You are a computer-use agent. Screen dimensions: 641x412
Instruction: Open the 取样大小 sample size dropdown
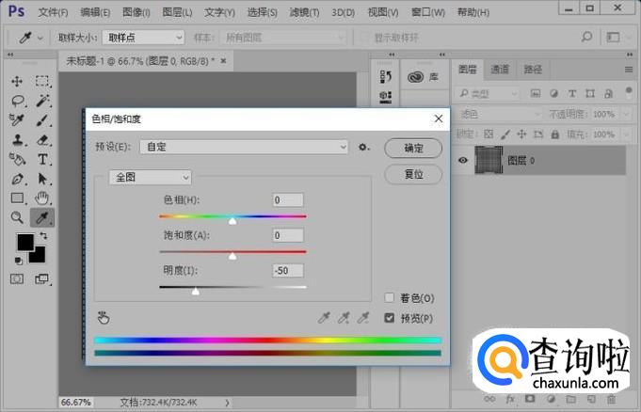[x=143, y=37]
